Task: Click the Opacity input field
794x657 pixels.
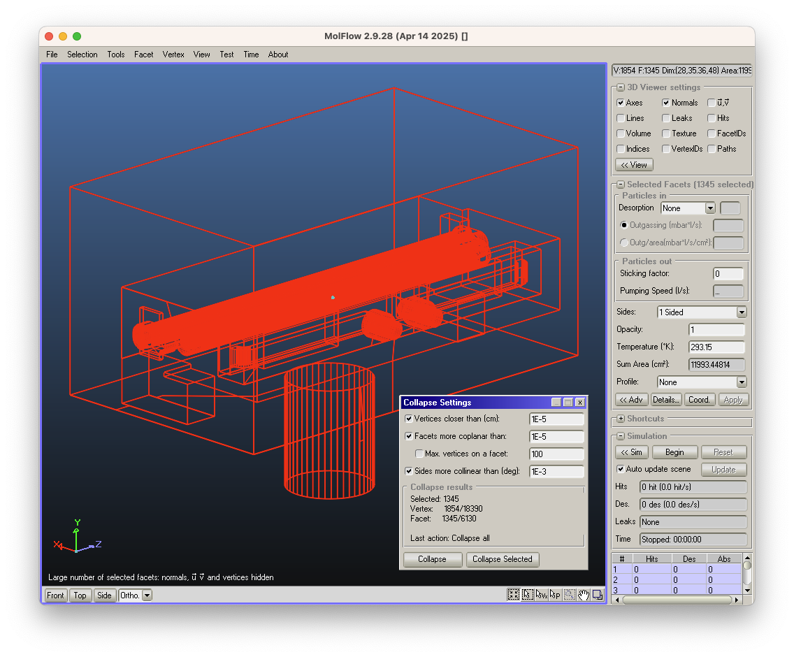Action: point(716,330)
